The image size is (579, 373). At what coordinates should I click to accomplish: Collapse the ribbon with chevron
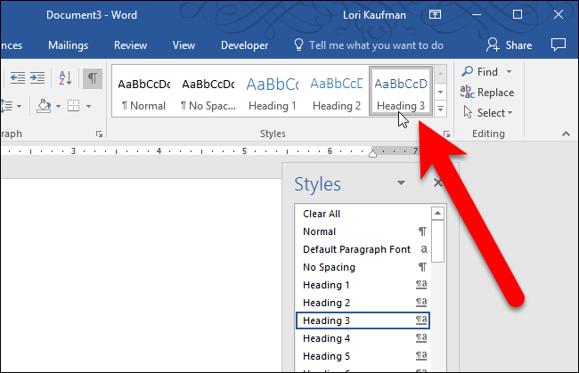[x=566, y=134]
